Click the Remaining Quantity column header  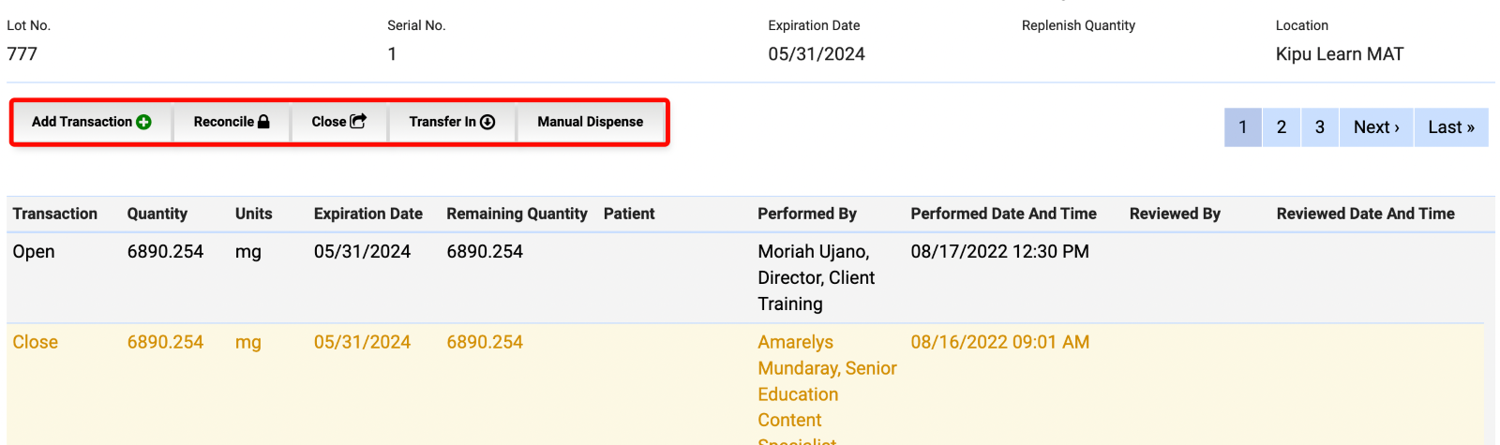tap(517, 214)
